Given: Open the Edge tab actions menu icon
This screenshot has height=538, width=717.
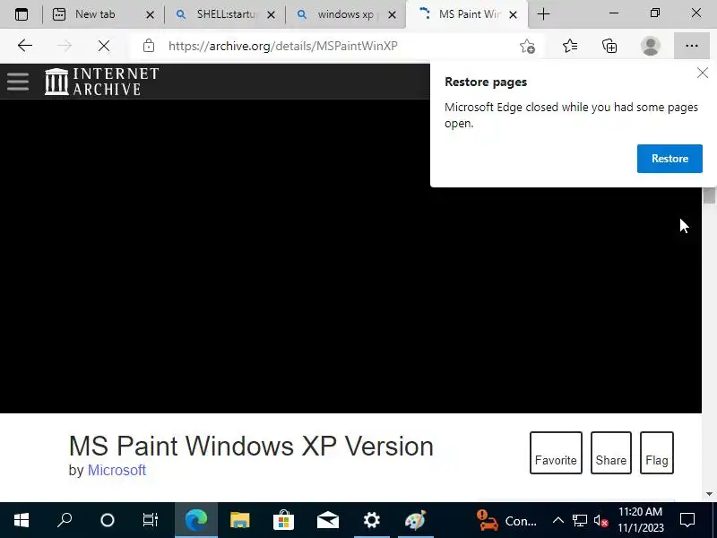Looking at the screenshot, I should click(22, 14).
